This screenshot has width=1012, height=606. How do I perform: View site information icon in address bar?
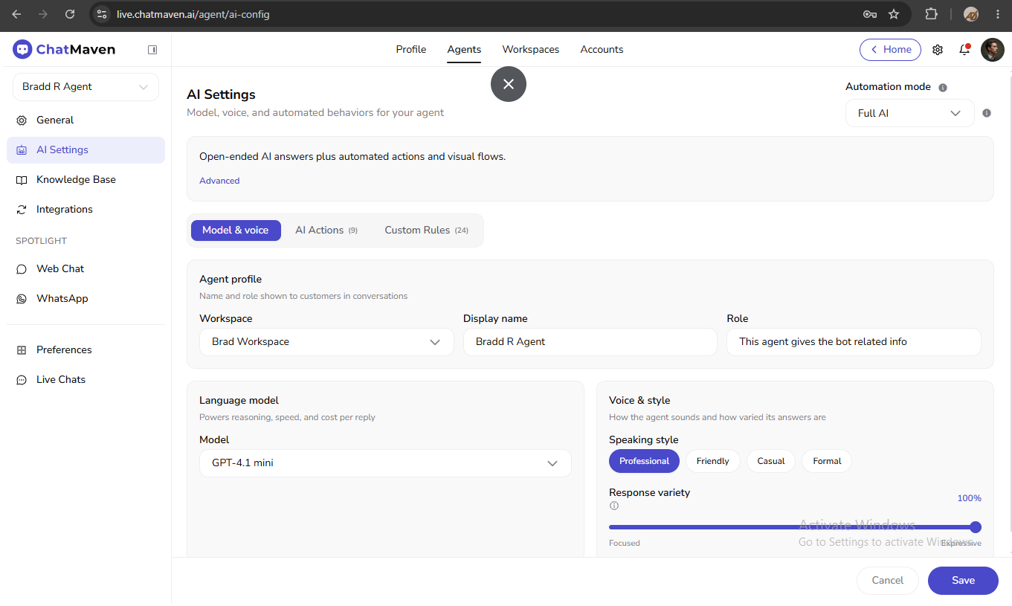click(x=103, y=14)
